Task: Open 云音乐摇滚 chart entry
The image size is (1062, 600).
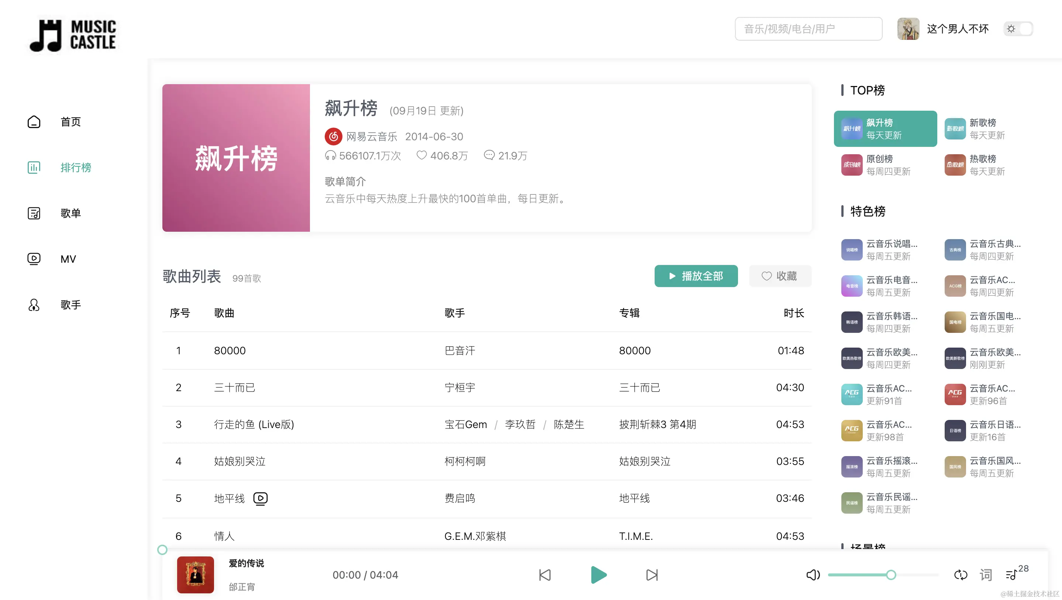Action: (x=885, y=467)
